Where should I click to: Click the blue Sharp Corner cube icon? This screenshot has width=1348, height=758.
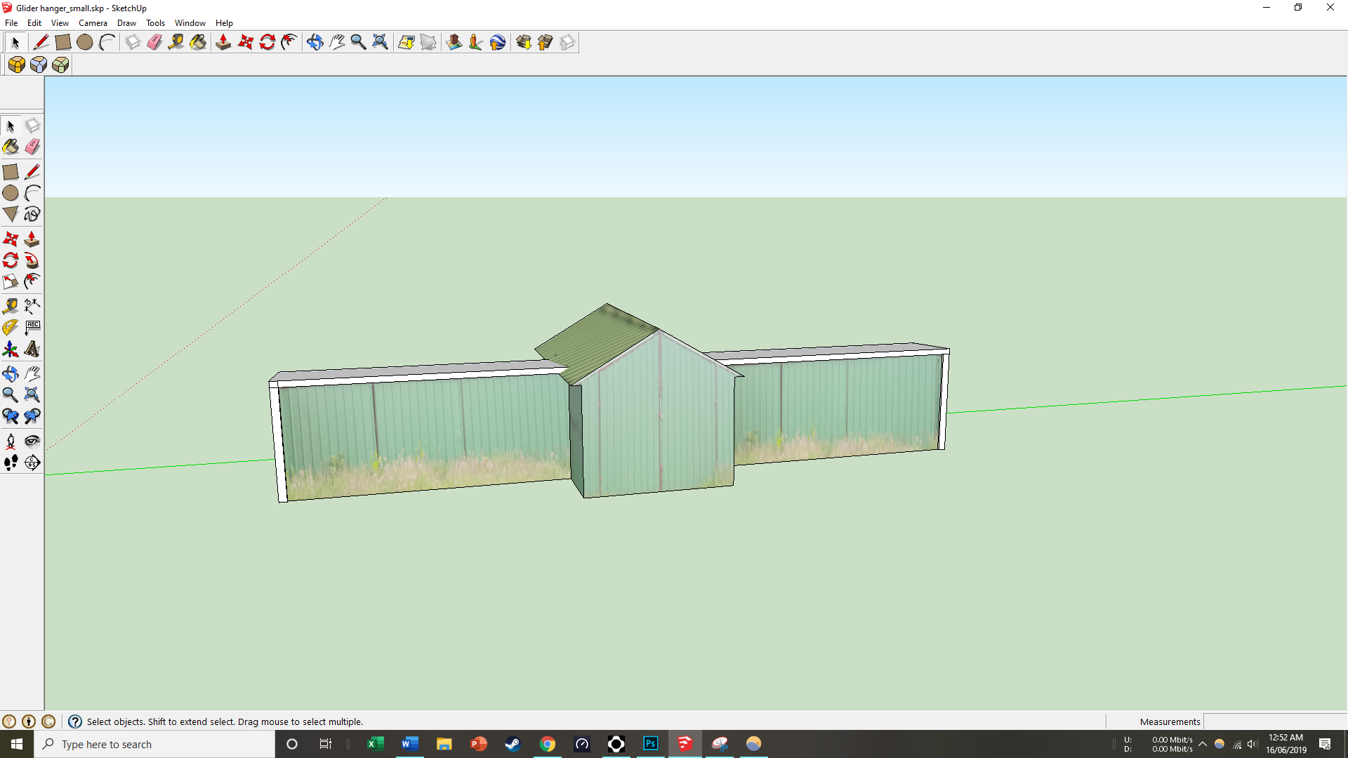pos(39,65)
